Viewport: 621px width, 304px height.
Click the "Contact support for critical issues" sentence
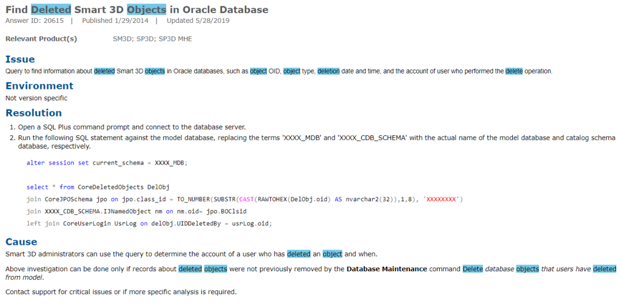coord(121,293)
